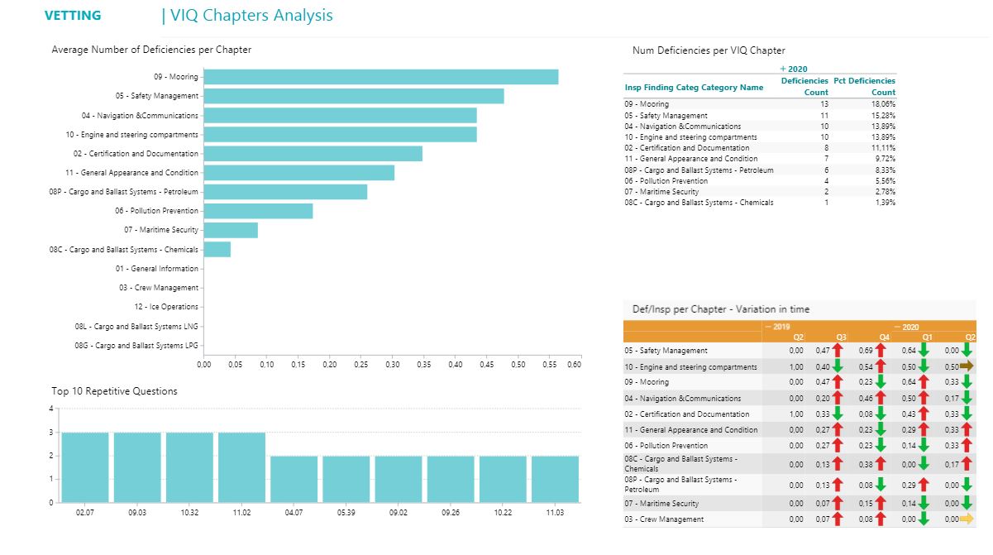Click red up arrow beside 0,46 value

point(881,399)
